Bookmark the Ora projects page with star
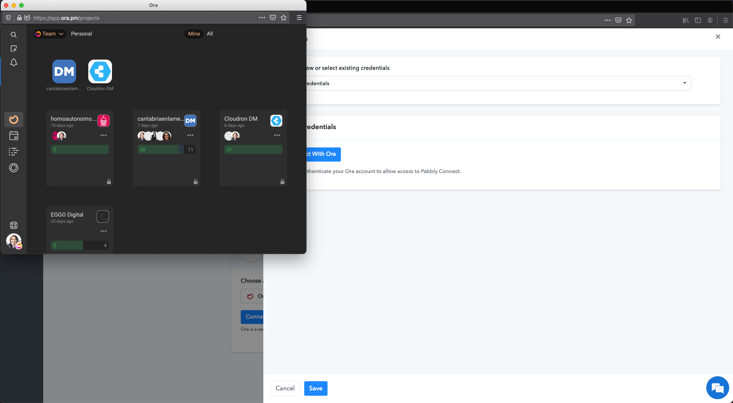This screenshot has height=403, width=733. 284,18
